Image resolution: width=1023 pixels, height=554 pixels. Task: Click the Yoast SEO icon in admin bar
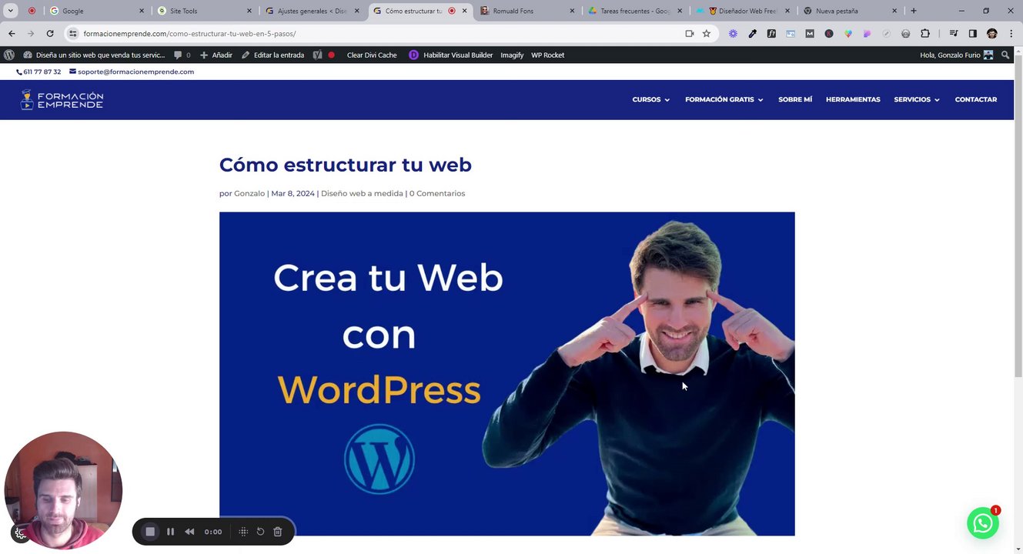317,55
